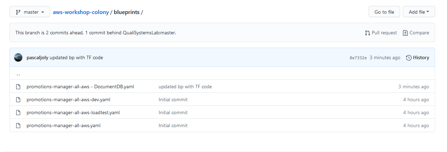Click file icon beside promotions-manager-all-aws-dev.yaml
Screen dimensions: 447x152
click(18, 99)
